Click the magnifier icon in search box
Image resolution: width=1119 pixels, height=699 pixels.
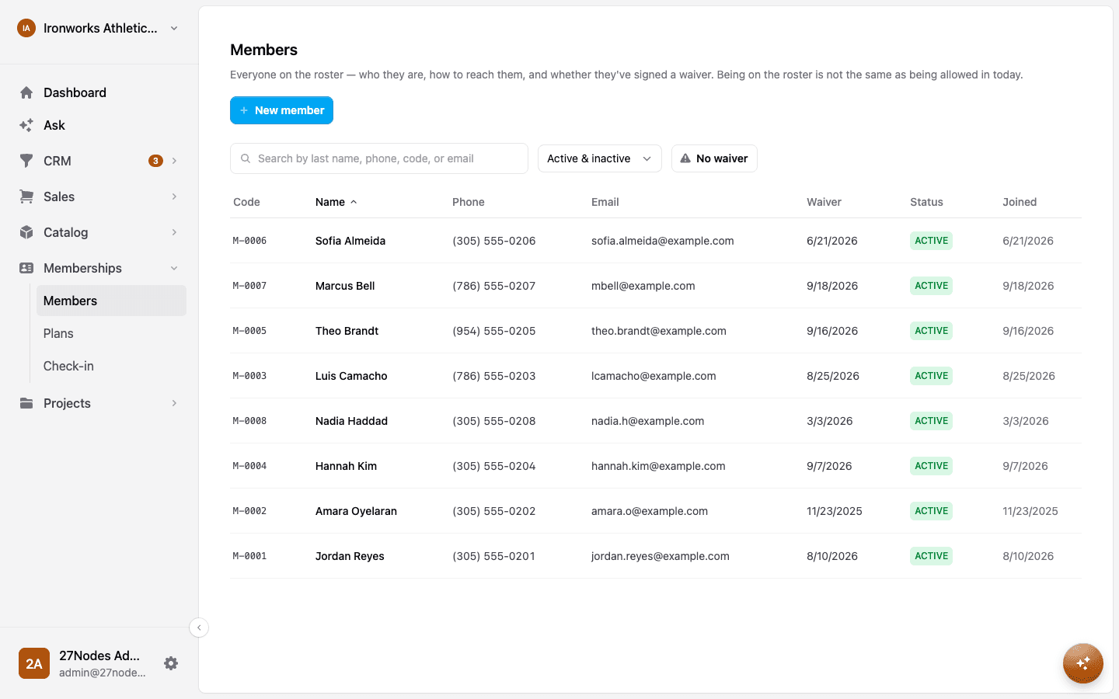point(246,158)
